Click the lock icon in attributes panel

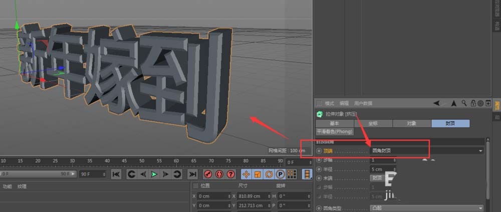(x=472, y=103)
